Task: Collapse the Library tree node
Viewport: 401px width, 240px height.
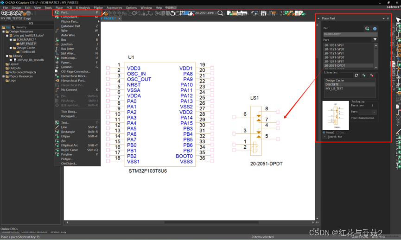Action: pyautogui.click(x=7, y=56)
